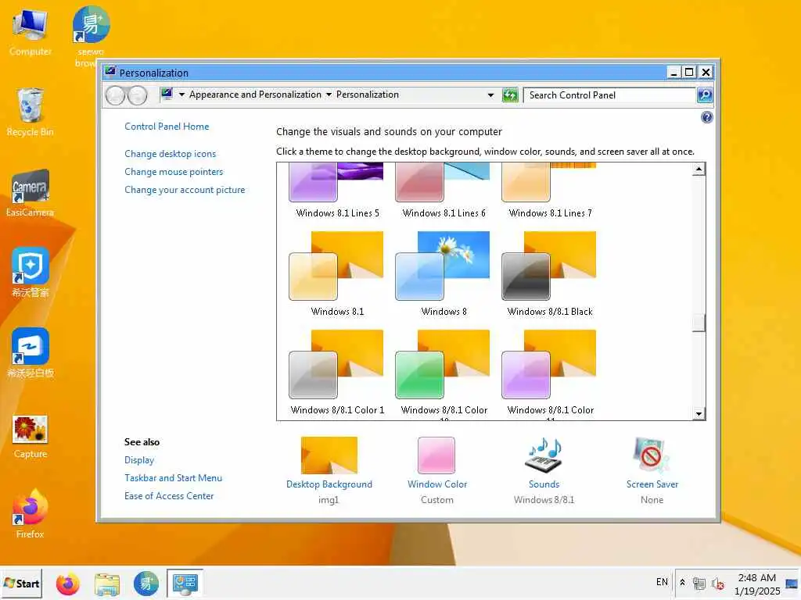Select the Windows 8/8.1 Color 1 theme
The width and height of the screenshot is (801, 600).
(x=337, y=373)
